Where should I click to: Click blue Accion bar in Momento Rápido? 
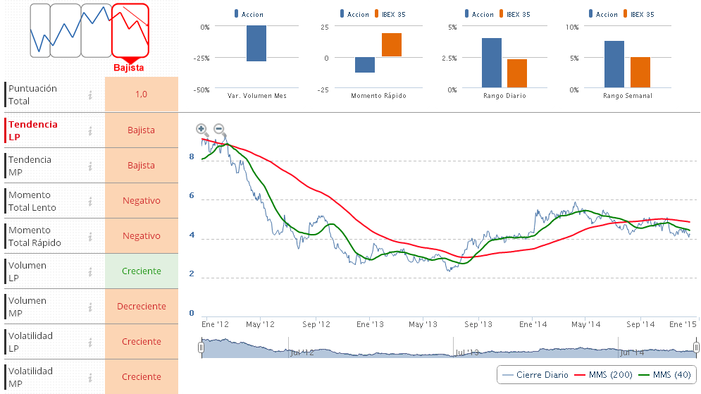click(365, 65)
